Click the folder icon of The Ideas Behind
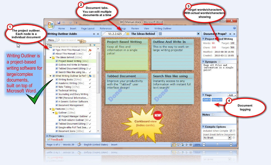The image size is (271, 165). tap(53, 57)
